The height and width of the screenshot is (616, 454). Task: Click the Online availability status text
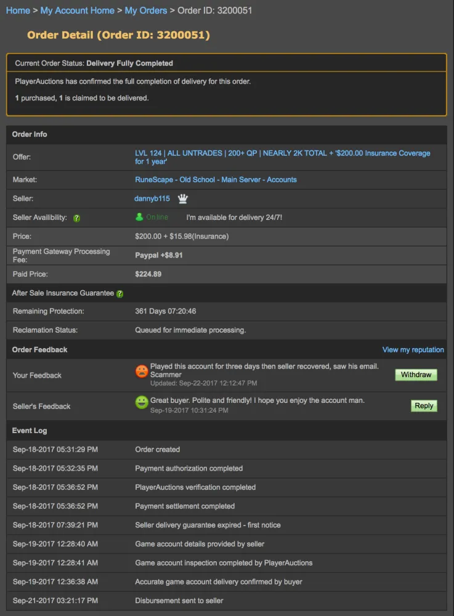tap(157, 217)
